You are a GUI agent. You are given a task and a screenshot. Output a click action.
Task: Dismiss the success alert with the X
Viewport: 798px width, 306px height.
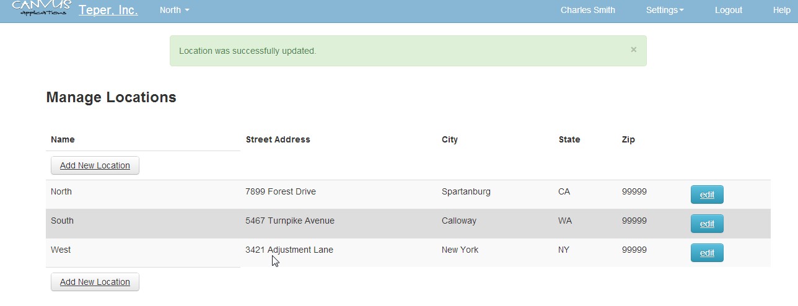tap(633, 50)
